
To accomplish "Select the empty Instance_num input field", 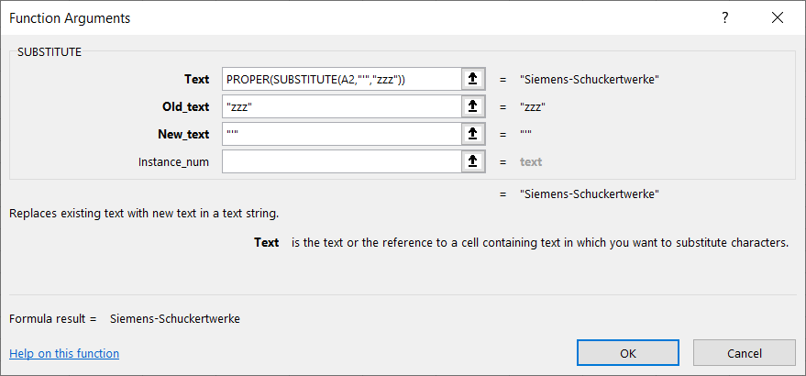I will (340, 162).
